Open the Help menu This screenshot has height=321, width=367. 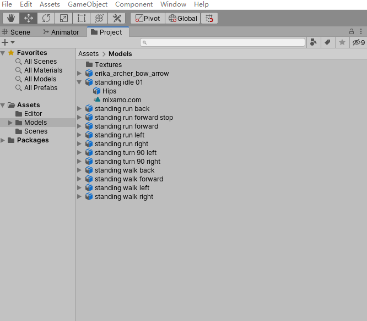coord(201,4)
